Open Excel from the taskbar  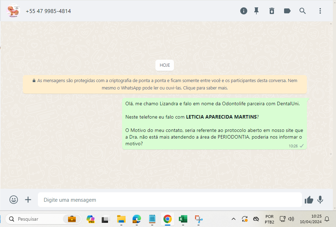[183, 219]
